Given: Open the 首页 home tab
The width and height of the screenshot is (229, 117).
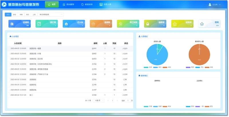Looking at the screenshot, I should tap(52, 4).
